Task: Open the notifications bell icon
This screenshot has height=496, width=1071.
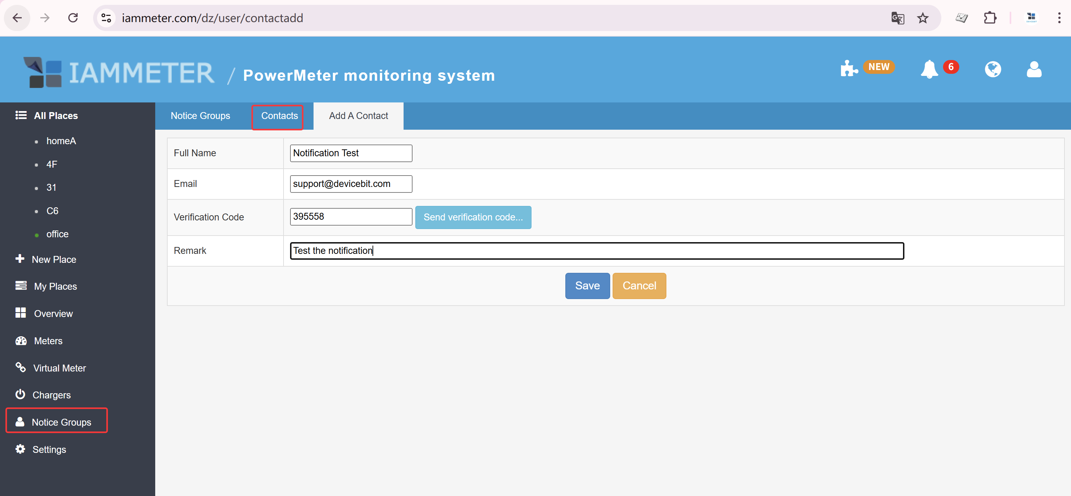Action: click(x=930, y=69)
